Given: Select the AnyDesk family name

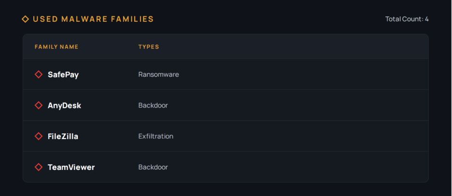Looking at the screenshot, I should coord(64,106).
